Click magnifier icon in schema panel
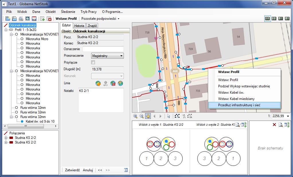The image size is (293, 177). point(280,125)
